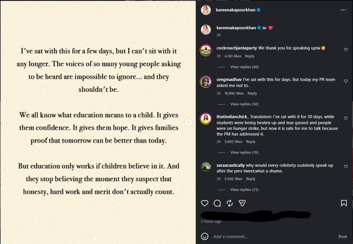Open the kareenakapoorkhan profile from the header username
The width and height of the screenshot is (353, 244).
click(x=235, y=10)
